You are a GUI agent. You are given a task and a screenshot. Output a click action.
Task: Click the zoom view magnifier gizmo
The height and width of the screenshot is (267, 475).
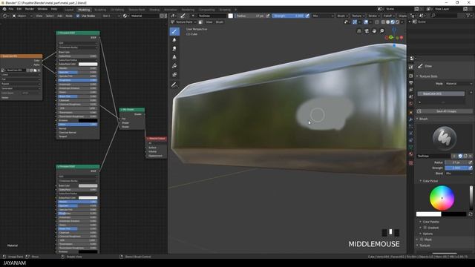coord(382,31)
